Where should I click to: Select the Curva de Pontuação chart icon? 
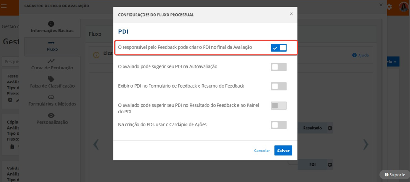click(51, 61)
